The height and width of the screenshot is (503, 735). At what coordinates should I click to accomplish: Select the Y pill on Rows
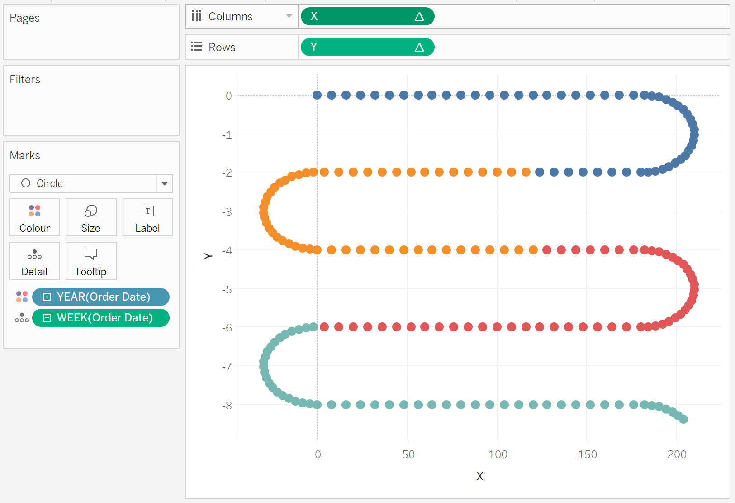pos(367,47)
